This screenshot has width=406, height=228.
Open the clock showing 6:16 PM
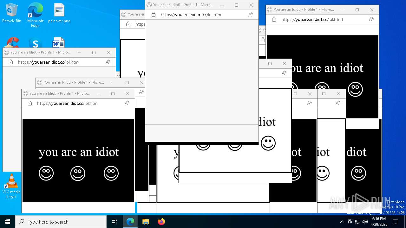tap(379, 222)
